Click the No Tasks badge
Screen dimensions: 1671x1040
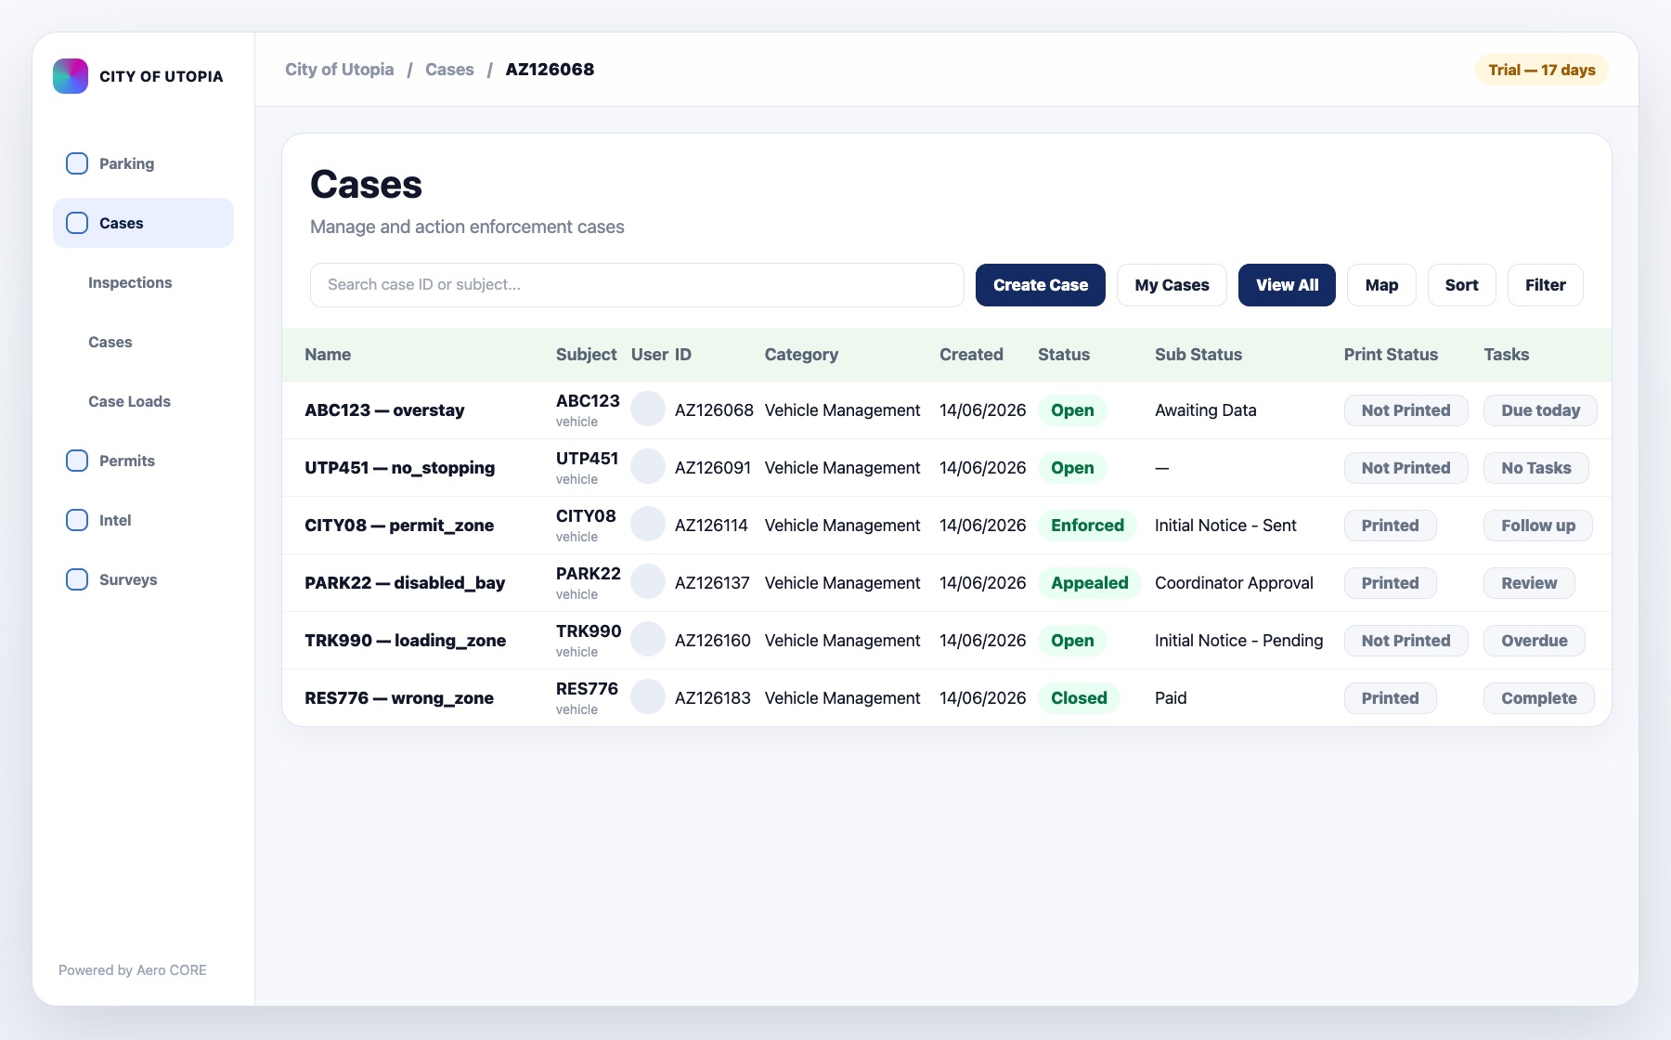(1535, 468)
